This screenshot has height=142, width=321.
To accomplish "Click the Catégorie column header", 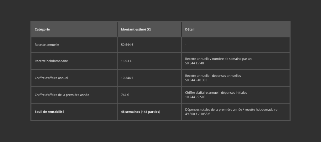I will point(42,30).
